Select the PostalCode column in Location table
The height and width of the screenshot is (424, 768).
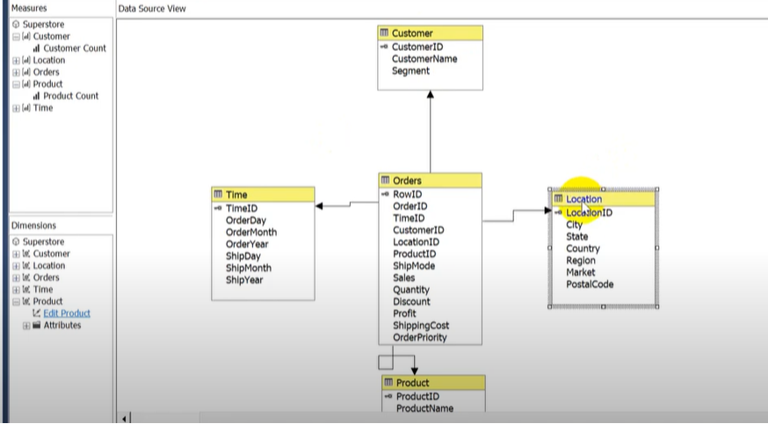(x=590, y=284)
